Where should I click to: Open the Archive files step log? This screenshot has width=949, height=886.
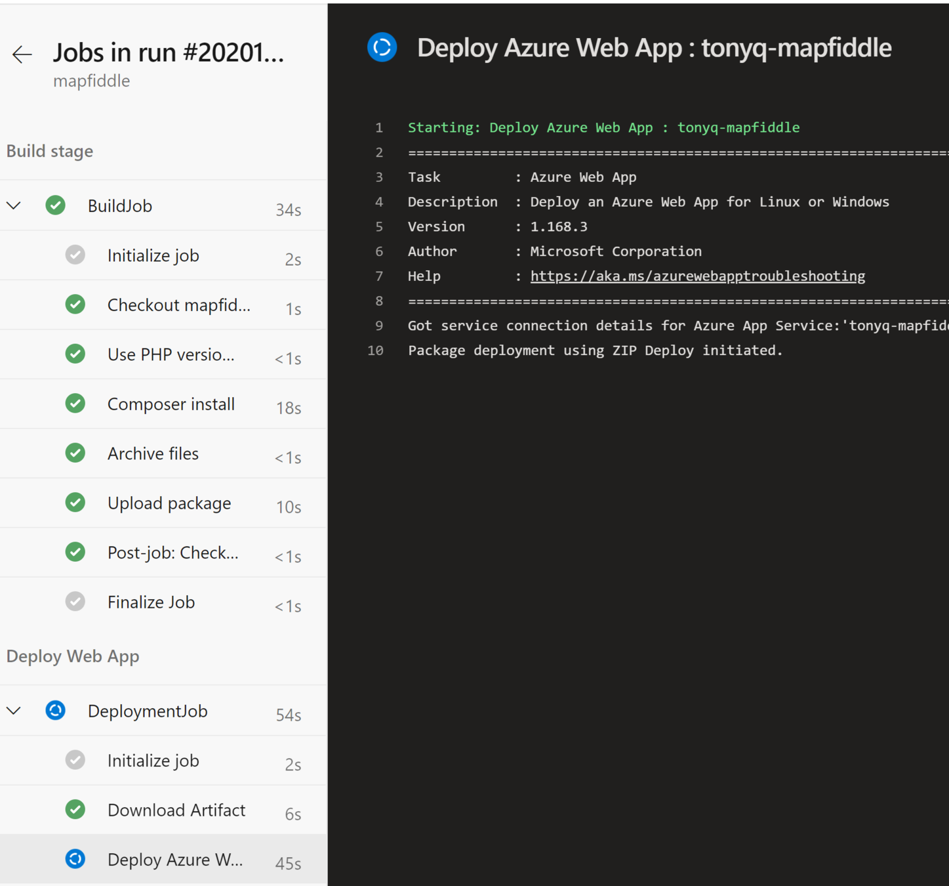tap(163, 454)
